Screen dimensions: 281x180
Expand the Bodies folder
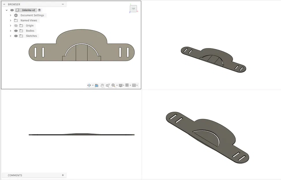[x=11, y=31]
